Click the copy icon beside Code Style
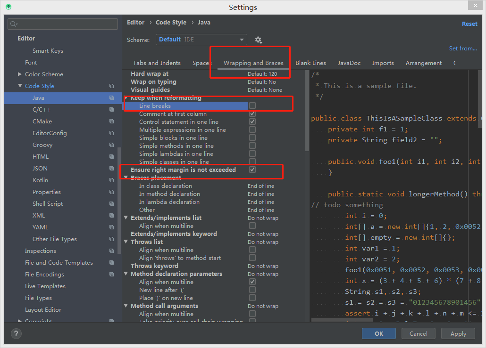Image resolution: width=486 pixels, height=348 pixels. [x=111, y=86]
